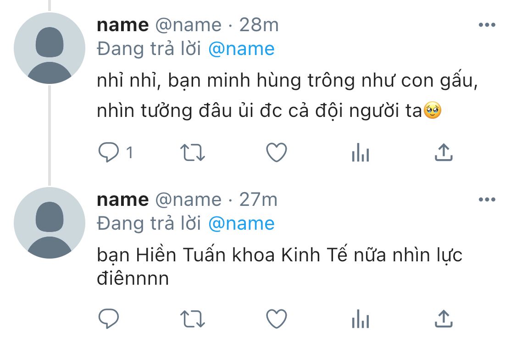This screenshot has width=516, height=337.
Task: Open more options on the 28m tweet
Action: [487, 25]
